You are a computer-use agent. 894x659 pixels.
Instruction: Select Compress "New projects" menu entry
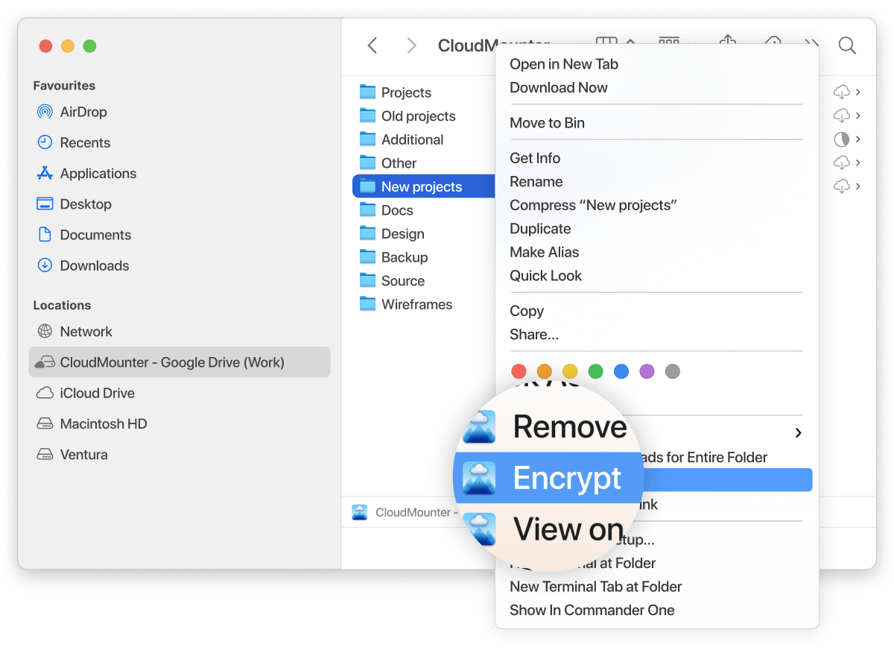(x=593, y=205)
